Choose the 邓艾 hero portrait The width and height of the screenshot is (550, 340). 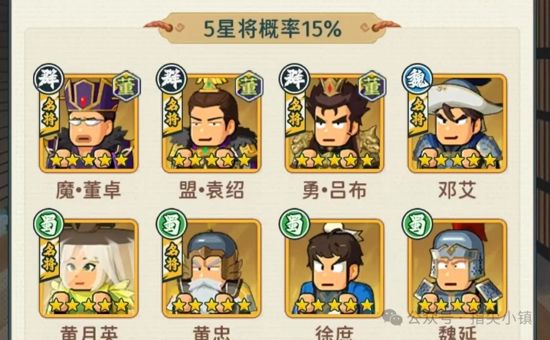pyautogui.click(x=457, y=123)
